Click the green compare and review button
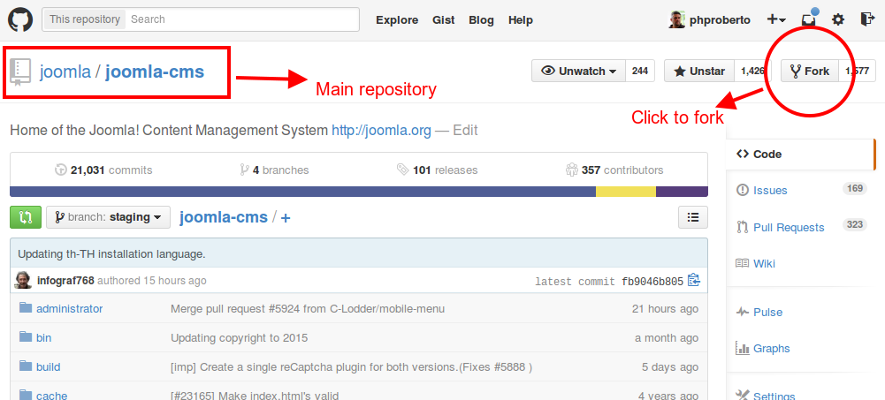Image resolution: width=885 pixels, height=400 pixels. coord(26,217)
